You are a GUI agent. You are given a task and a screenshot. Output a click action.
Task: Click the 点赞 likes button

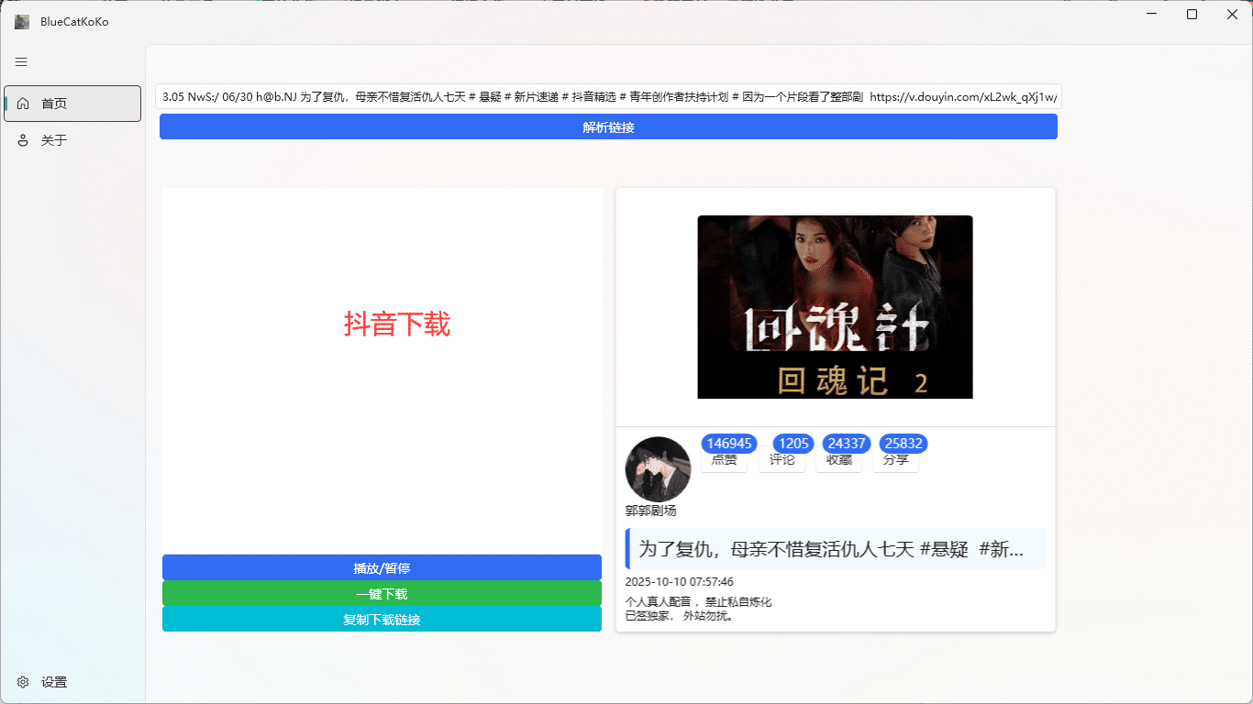(725, 460)
